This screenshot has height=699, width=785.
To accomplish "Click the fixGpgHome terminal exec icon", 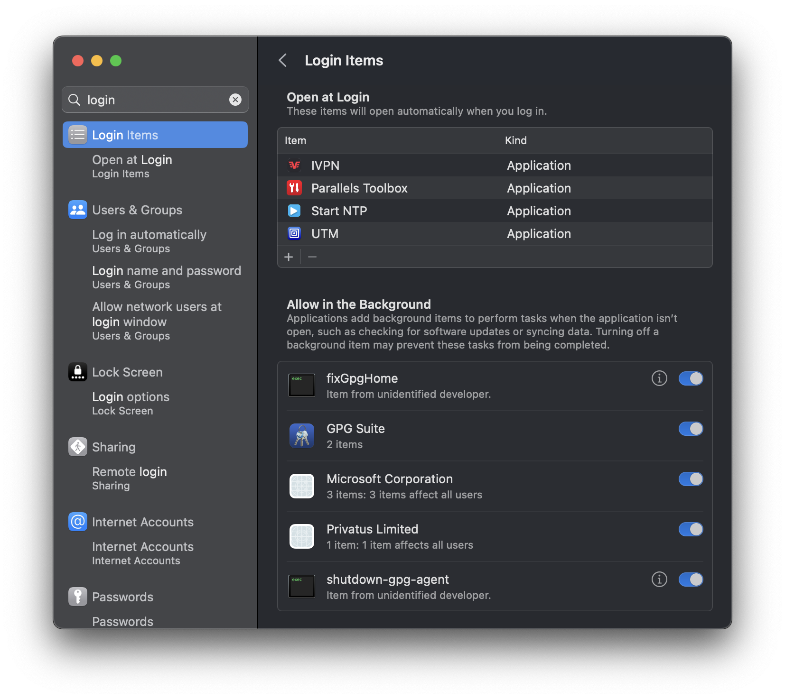I will (302, 385).
